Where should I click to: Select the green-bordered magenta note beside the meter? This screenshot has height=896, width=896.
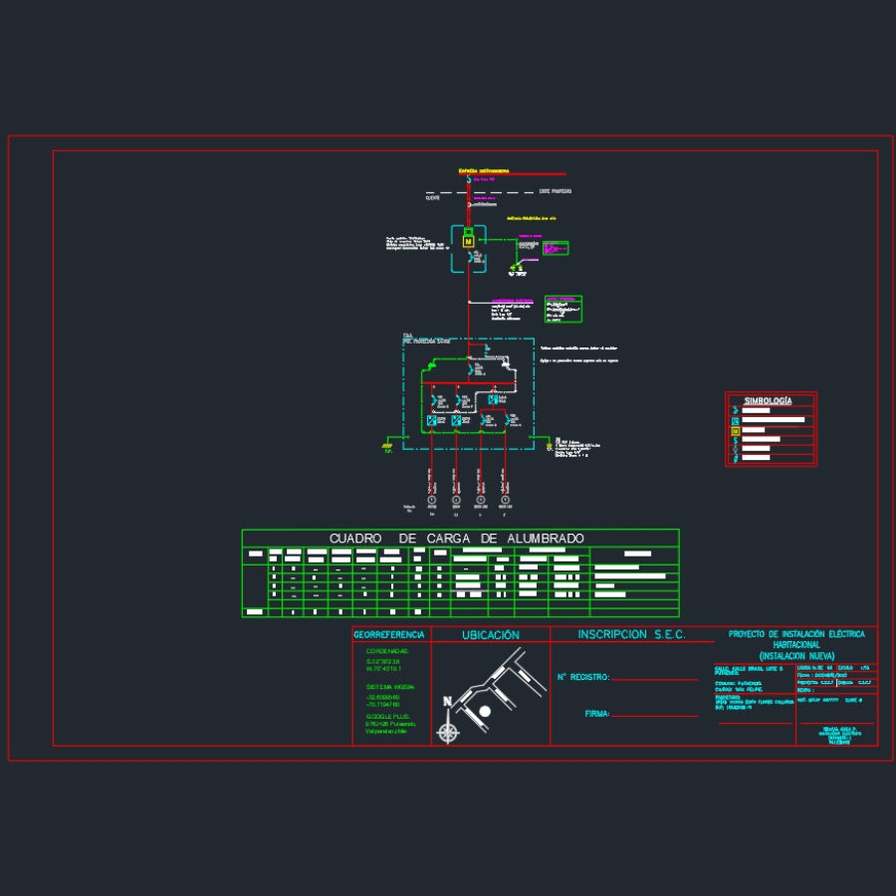[x=556, y=248]
